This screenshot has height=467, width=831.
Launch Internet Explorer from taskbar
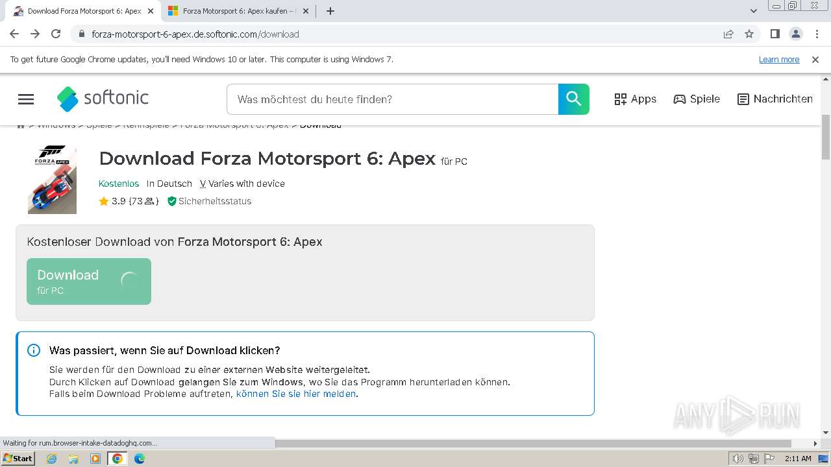(51, 459)
